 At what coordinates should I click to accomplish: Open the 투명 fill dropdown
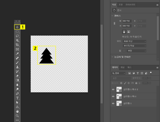(137, 51)
